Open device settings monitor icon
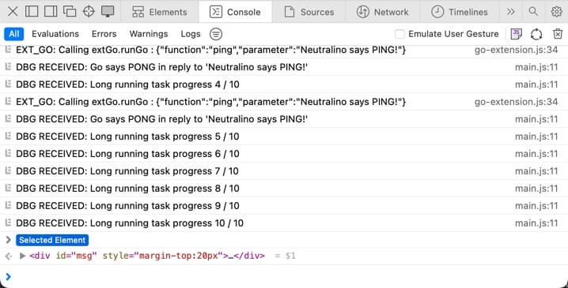568x288 pixels. pyautogui.click(x=108, y=12)
